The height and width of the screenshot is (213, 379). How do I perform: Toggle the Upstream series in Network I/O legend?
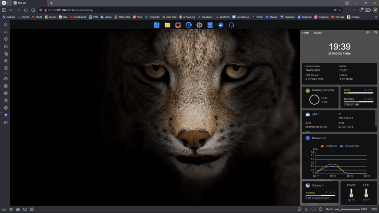[x=328, y=146]
